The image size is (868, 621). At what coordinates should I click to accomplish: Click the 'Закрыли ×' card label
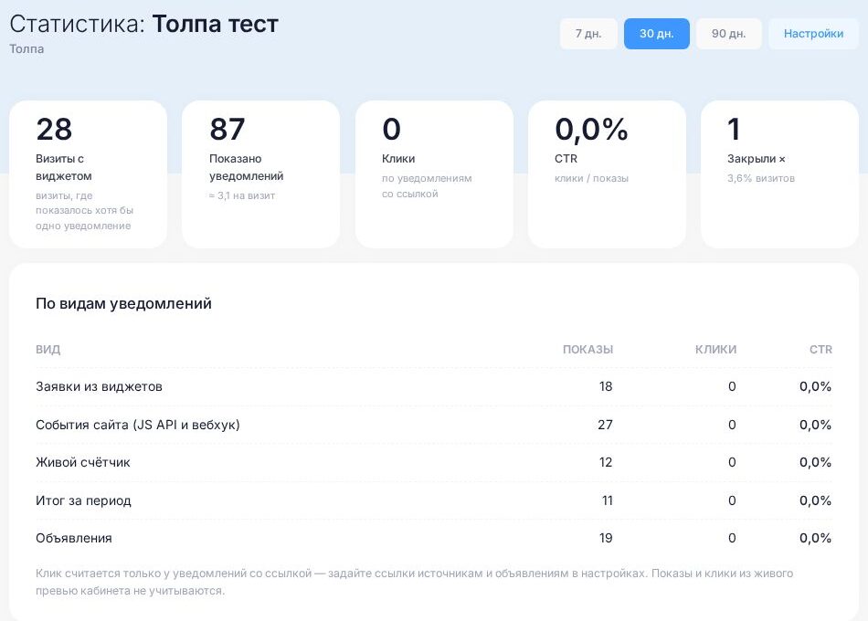click(757, 159)
